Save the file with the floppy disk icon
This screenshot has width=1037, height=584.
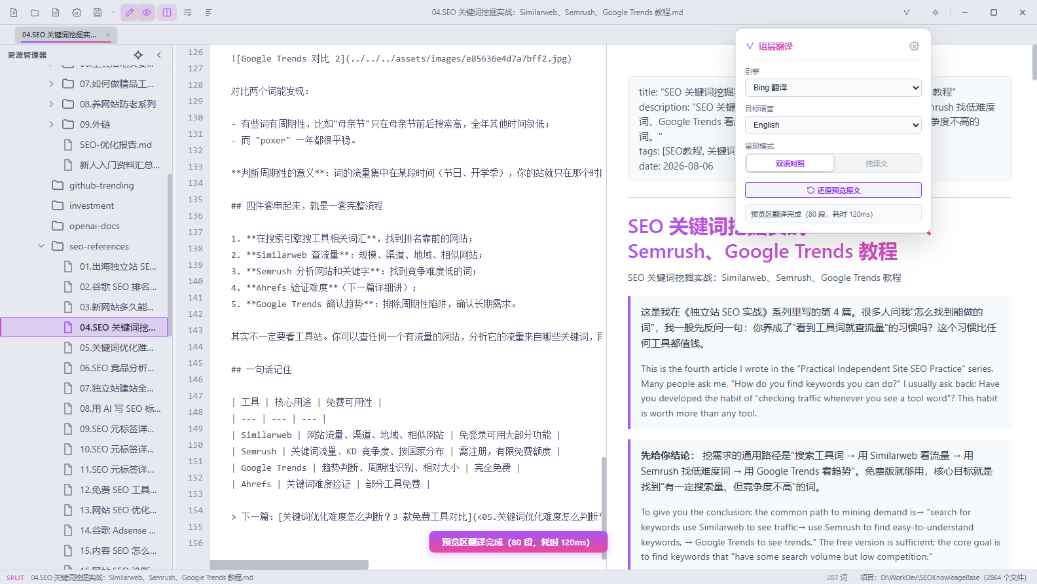click(x=98, y=12)
